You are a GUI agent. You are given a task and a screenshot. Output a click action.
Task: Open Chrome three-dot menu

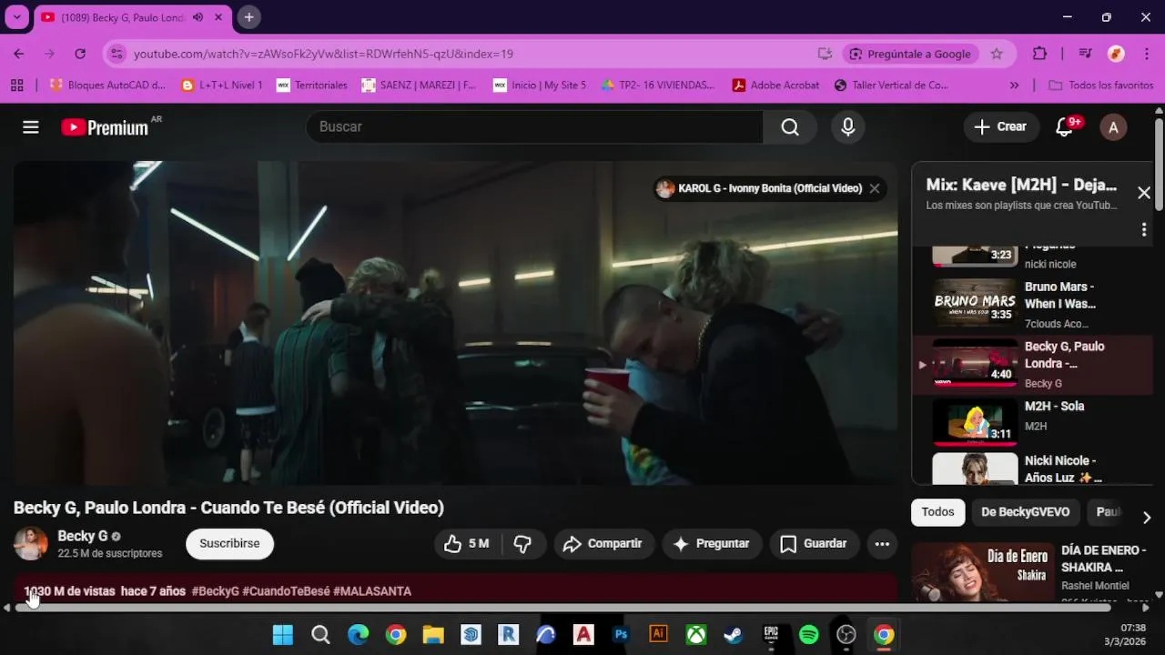[x=1146, y=54]
